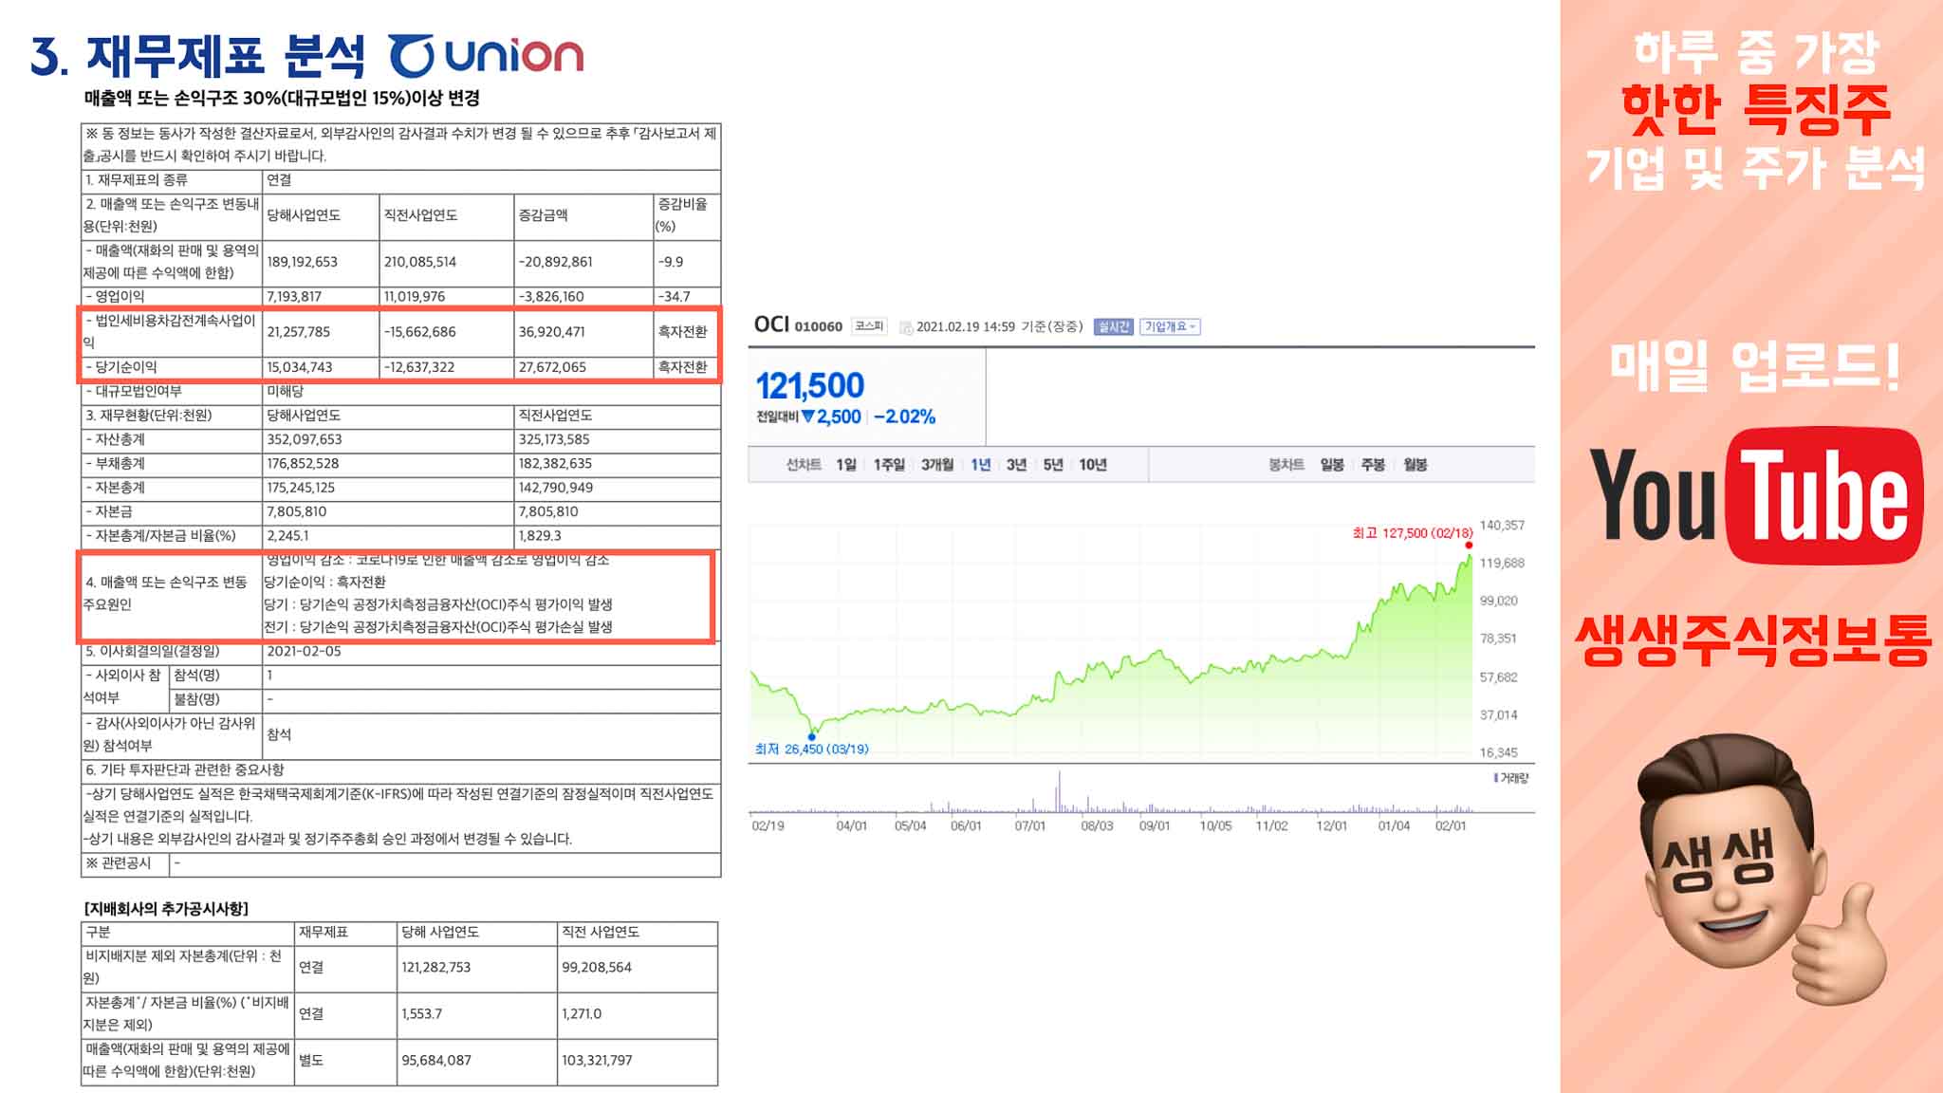Screen dimensions: 1943x1093
Task: Click the 코스피 market badge
Action: point(869,326)
